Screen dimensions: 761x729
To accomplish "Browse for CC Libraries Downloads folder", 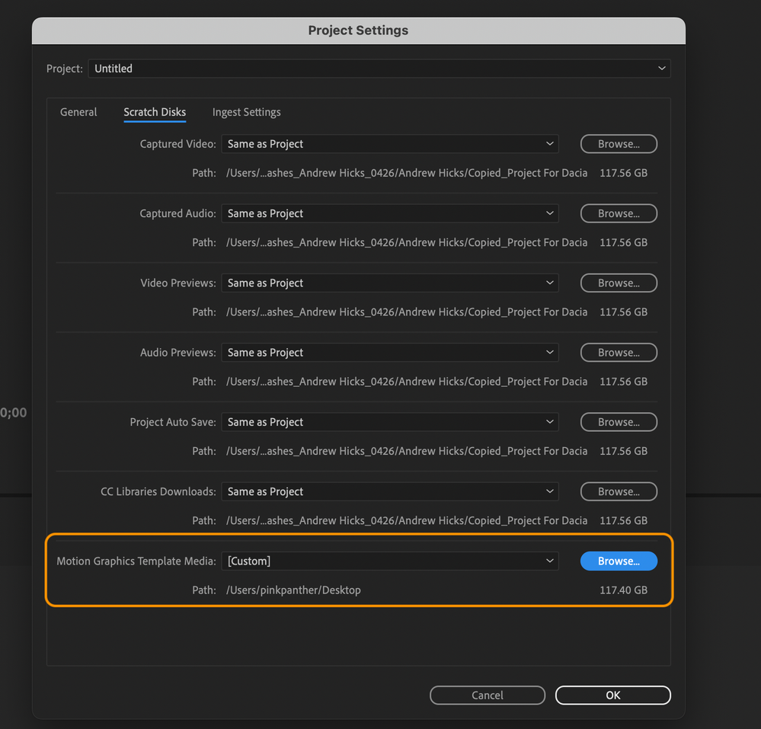I will [x=619, y=491].
